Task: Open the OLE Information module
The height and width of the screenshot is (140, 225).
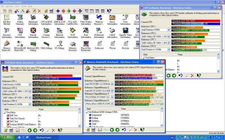Action: (x=20, y=33)
